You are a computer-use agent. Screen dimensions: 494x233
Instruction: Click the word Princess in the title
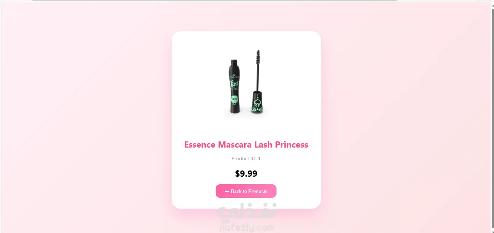tap(291, 145)
